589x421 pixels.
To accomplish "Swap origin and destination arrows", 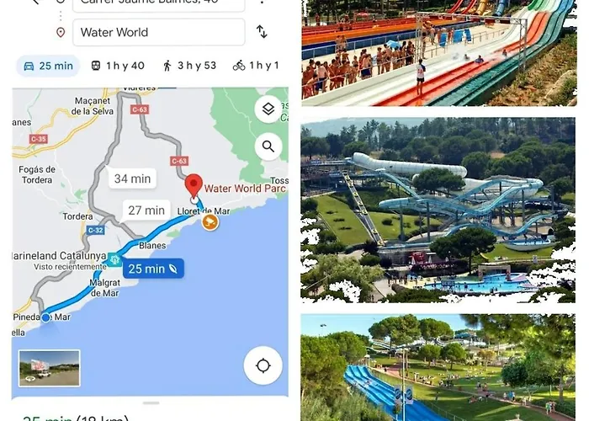I will [262, 32].
